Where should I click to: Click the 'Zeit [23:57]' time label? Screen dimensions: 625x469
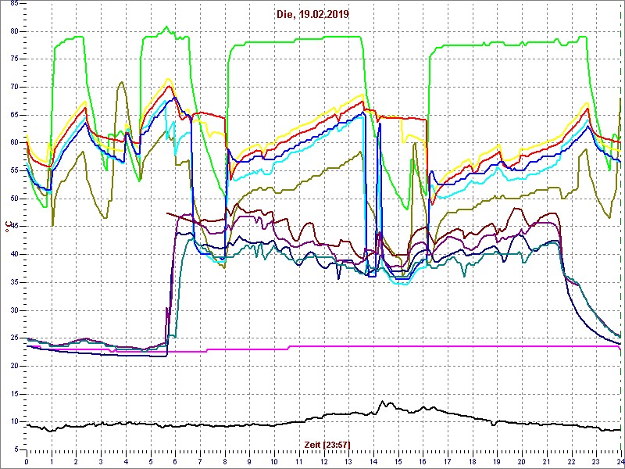(x=326, y=444)
